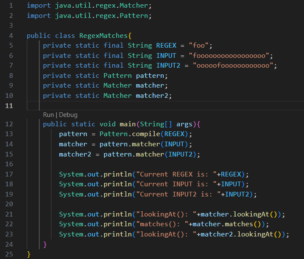Viewport: 304px width, 259px height.
Task: Click the closing brace on line 25
Action: click(x=29, y=254)
